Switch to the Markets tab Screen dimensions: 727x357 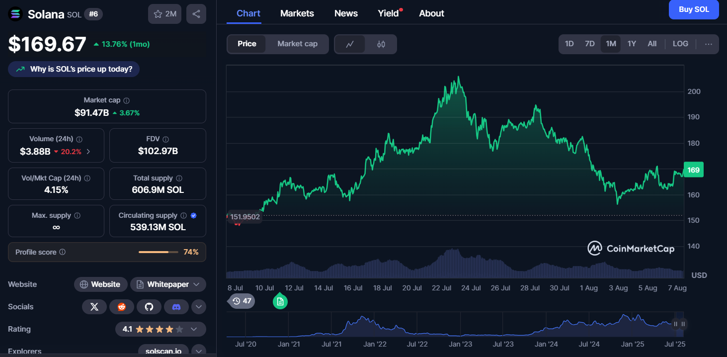[297, 13]
